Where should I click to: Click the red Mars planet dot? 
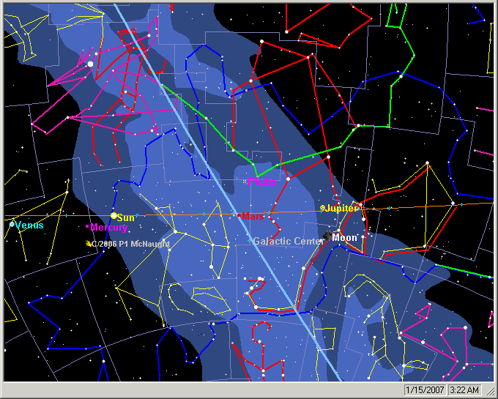coord(240,215)
